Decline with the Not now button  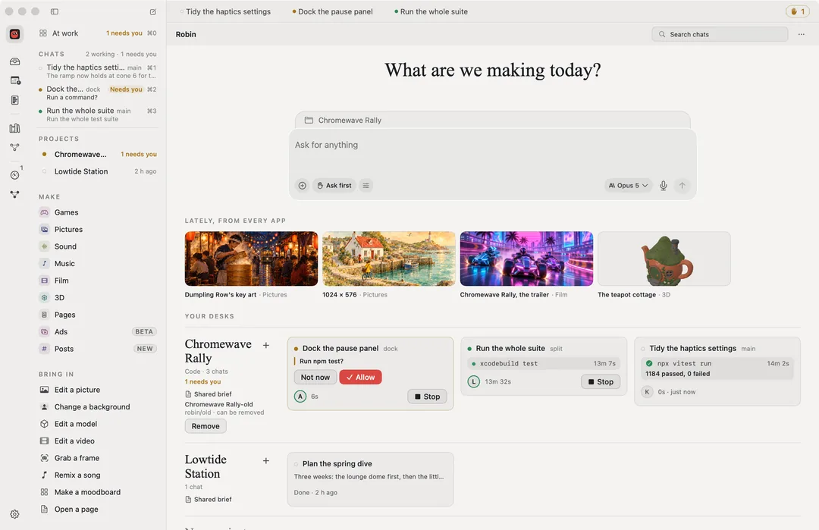coord(315,377)
